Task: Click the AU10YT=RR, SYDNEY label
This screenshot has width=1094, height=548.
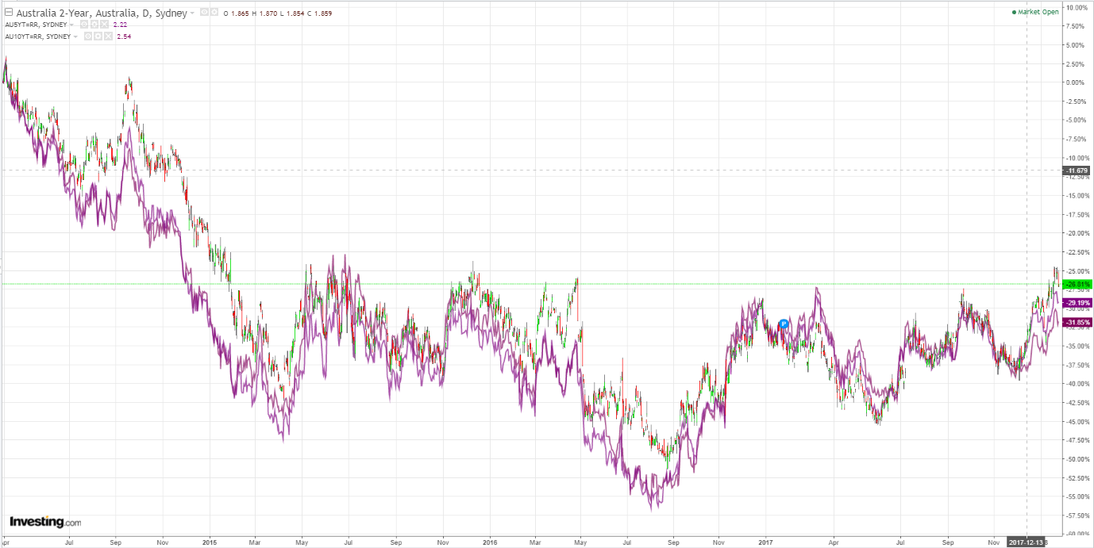Action: point(38,36)
